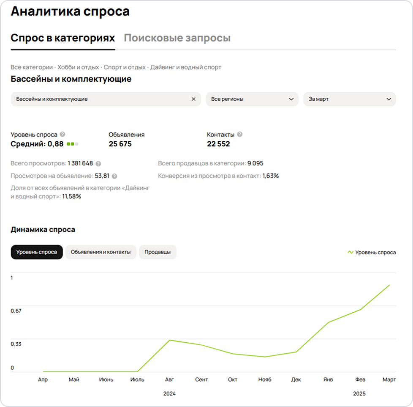Click help icon beside Просмотров на объявление

[114, 176]
